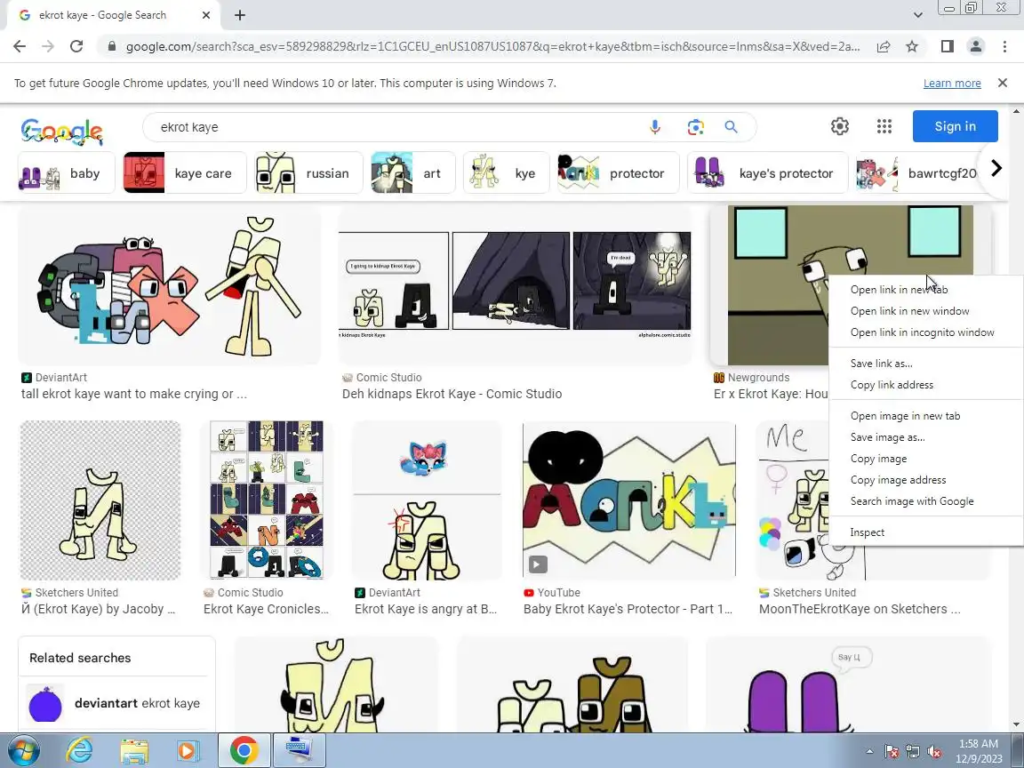The height and width of the screenshot is (768, 1024).
Task: Choose 'Save link as...' from context menu
Action: 925,363
